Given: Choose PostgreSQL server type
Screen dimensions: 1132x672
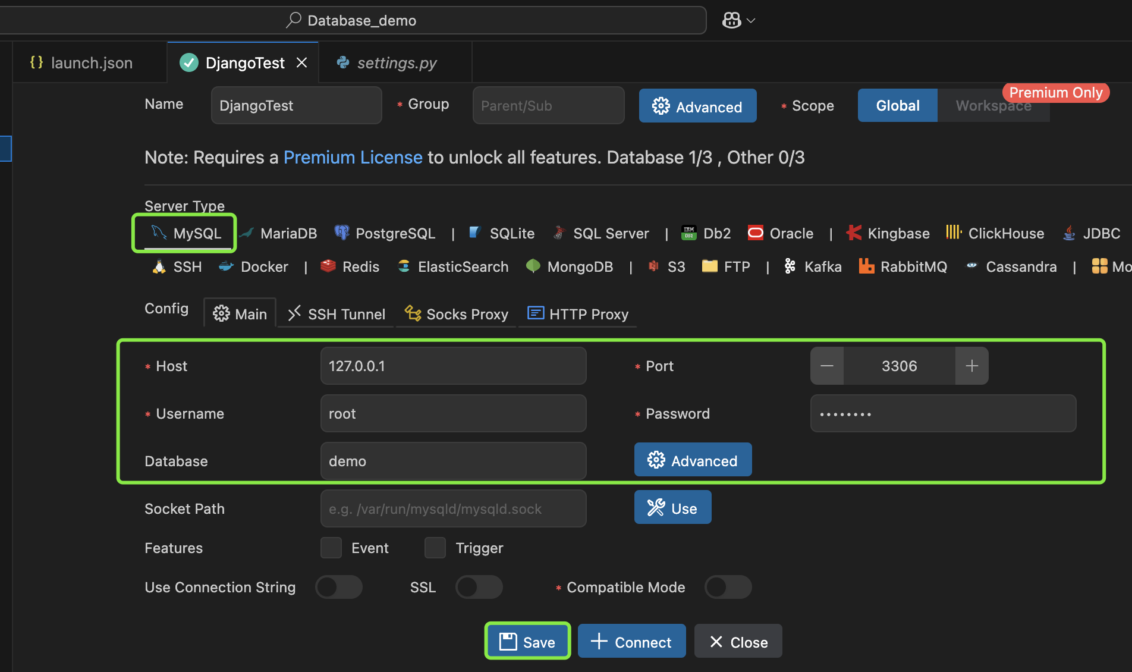Looking at the screenshot, I should (385, 233).
